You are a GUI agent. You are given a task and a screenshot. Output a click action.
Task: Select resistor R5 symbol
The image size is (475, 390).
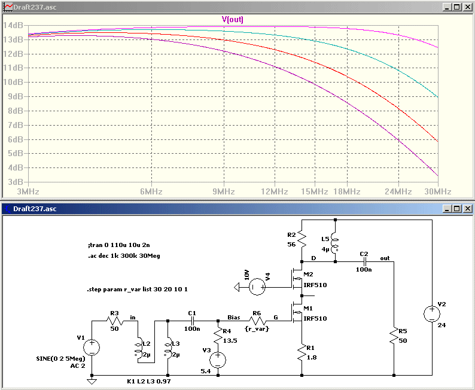(394, 336)
